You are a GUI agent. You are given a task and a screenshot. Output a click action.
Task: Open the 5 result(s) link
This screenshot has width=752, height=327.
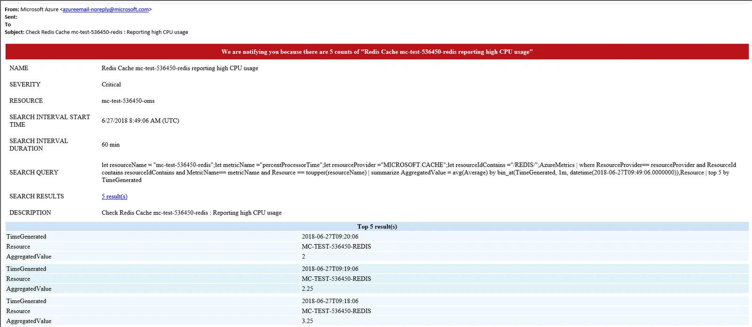[x=114, y=196]
